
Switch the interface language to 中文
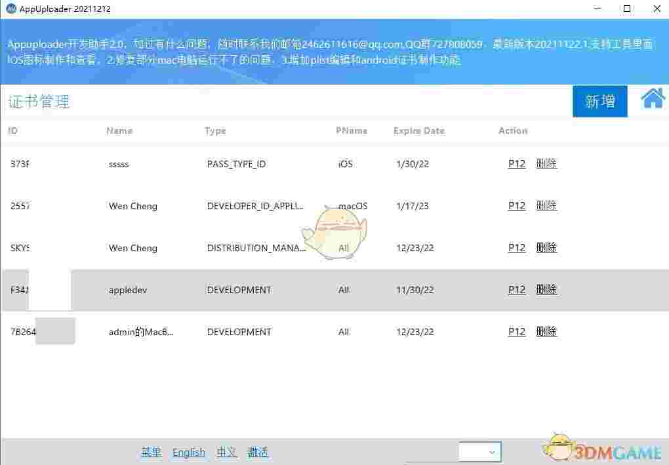pos(226,452)
